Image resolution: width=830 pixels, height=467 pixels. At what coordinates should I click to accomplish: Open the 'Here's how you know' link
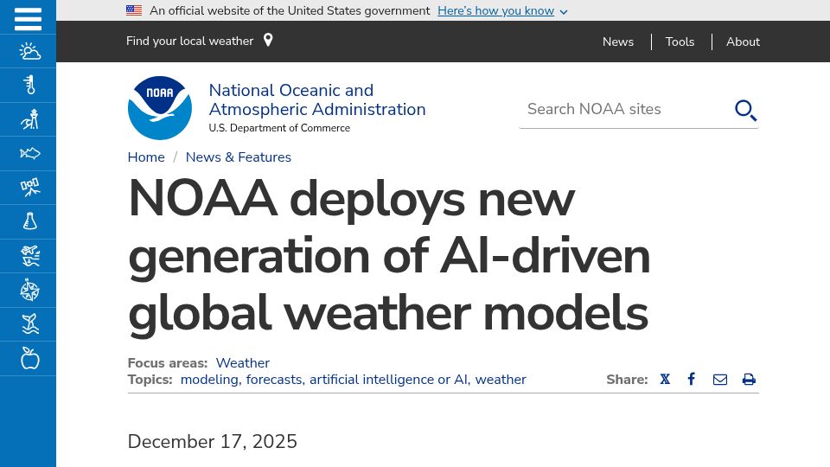pyautogui.click(x=496, y=10)
